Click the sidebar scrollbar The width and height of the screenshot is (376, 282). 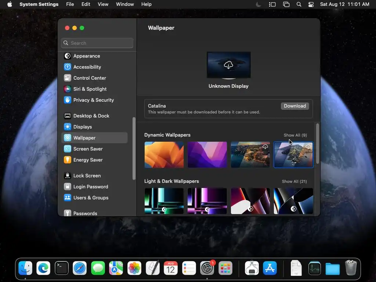tap(134, 148)
